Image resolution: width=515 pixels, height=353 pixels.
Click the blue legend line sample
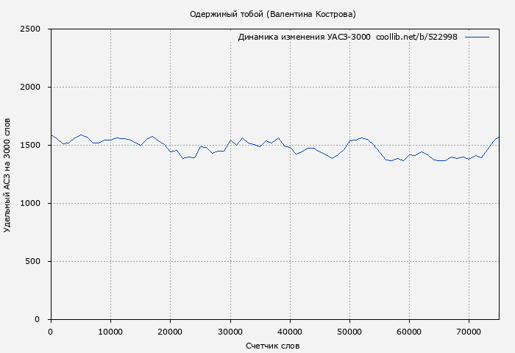pos(477,37)
